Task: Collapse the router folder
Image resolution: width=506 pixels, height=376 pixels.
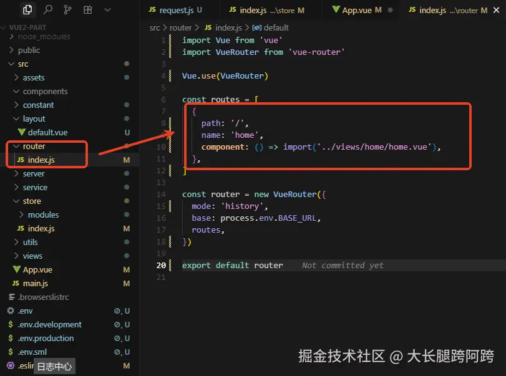Action: pyautogui.click(x=34, y=146)
